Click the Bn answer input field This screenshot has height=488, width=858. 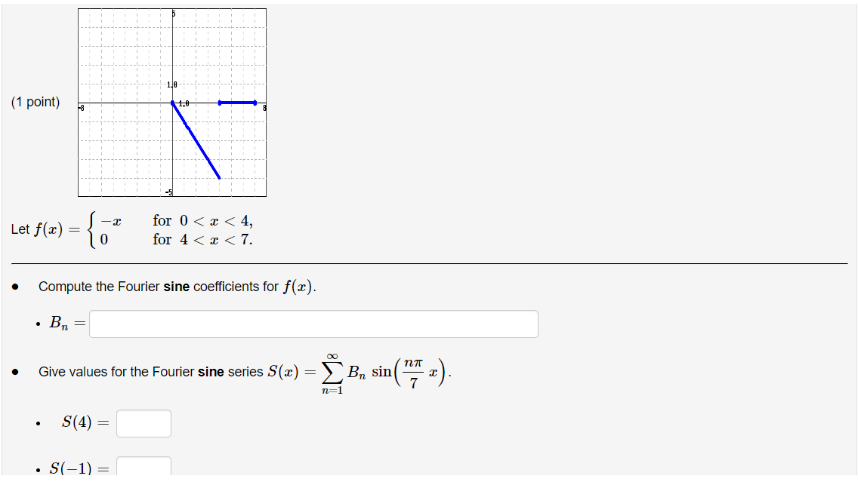(313, 323)
